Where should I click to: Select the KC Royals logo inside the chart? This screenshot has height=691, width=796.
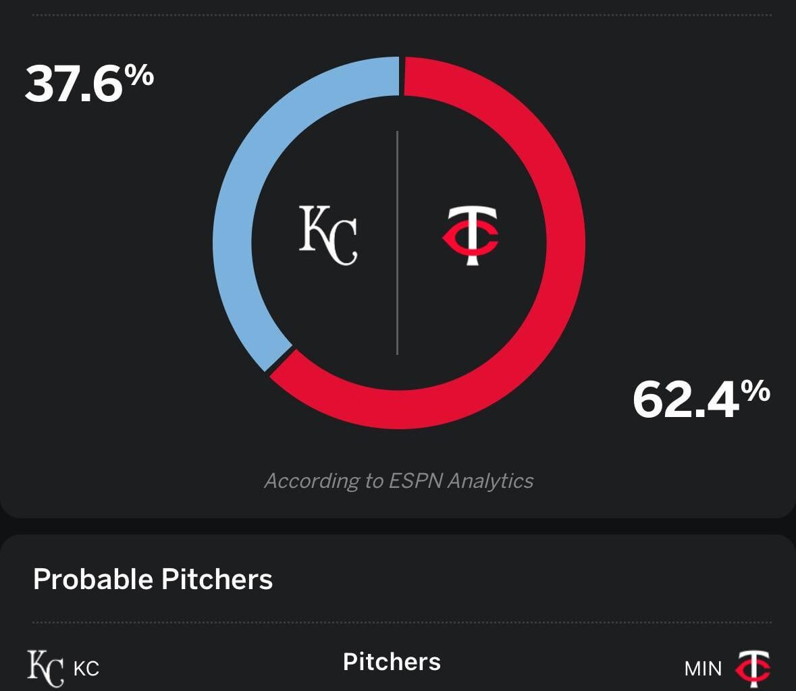pyautogui.click(x=329, y=233)
